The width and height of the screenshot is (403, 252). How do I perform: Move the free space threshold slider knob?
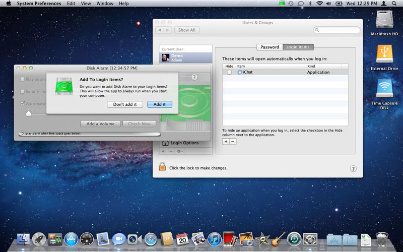point(29,113)
